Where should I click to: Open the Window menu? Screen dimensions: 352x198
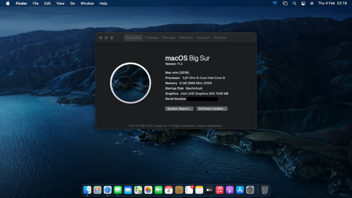click(87, 3)
